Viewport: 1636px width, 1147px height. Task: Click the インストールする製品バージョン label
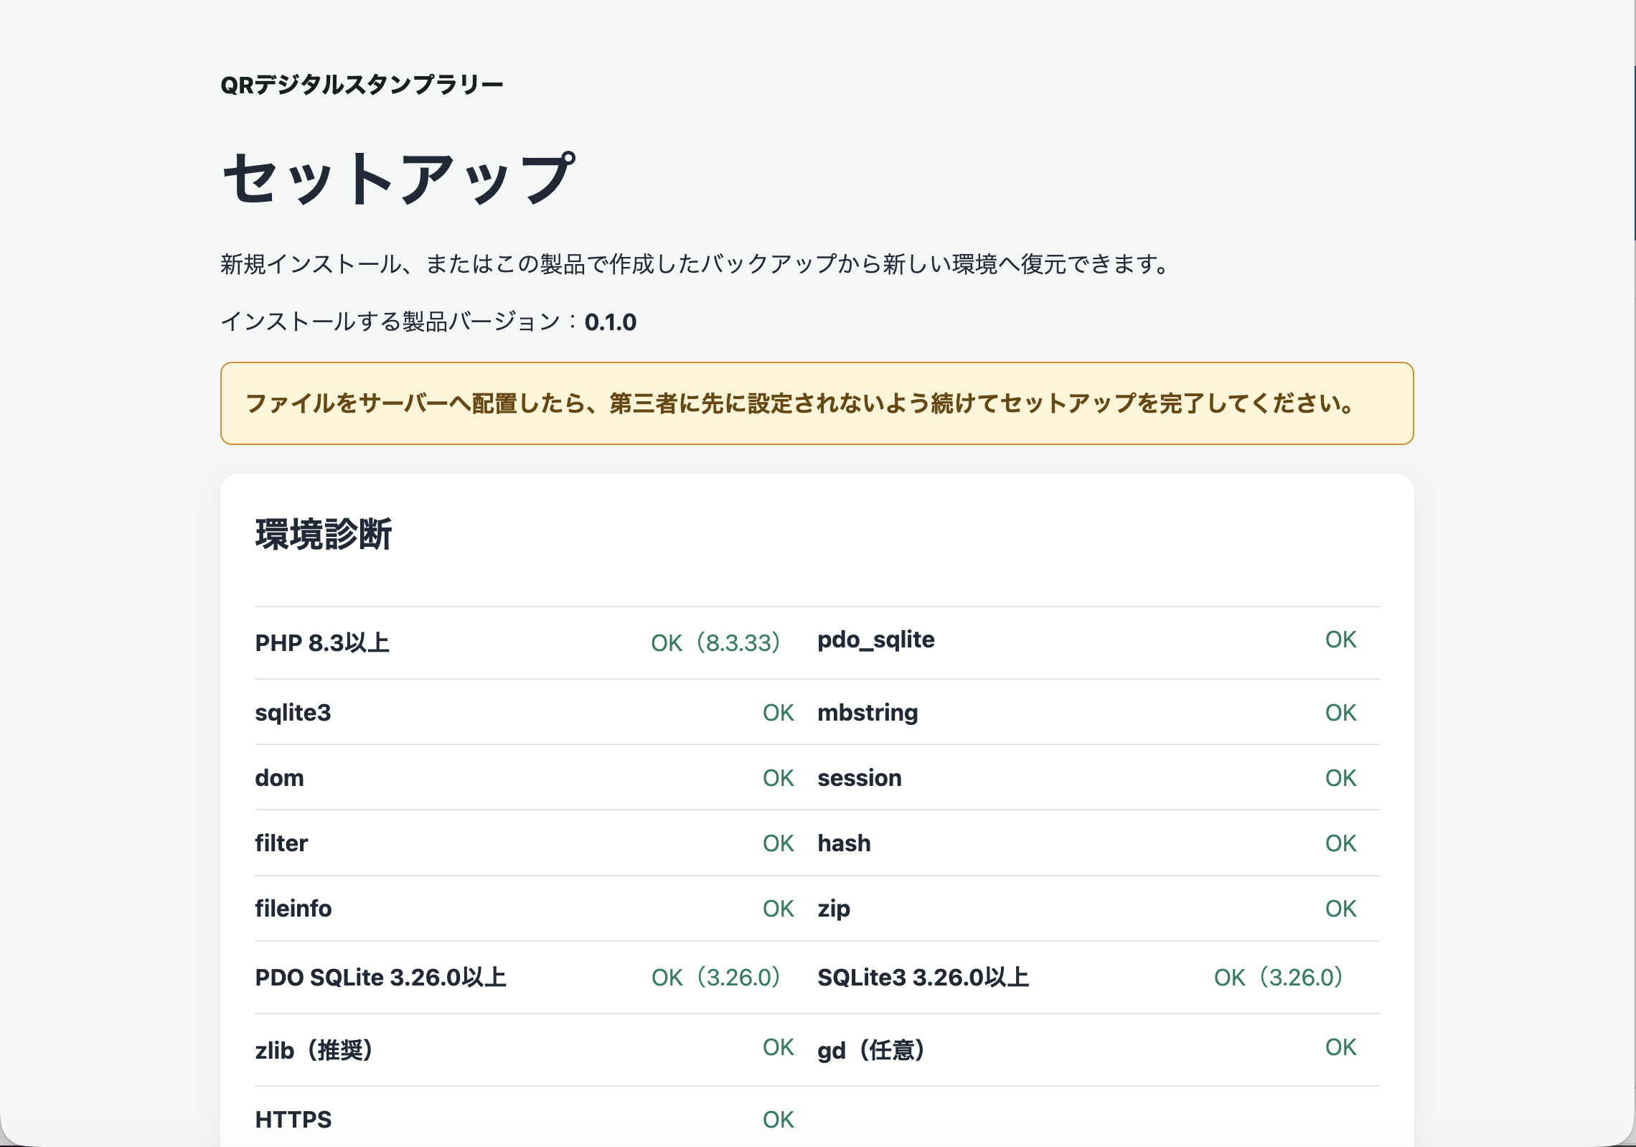(x=390, y=322)
